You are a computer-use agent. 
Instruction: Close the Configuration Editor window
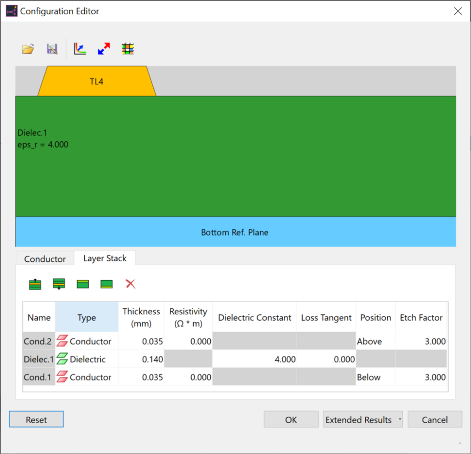458,11
